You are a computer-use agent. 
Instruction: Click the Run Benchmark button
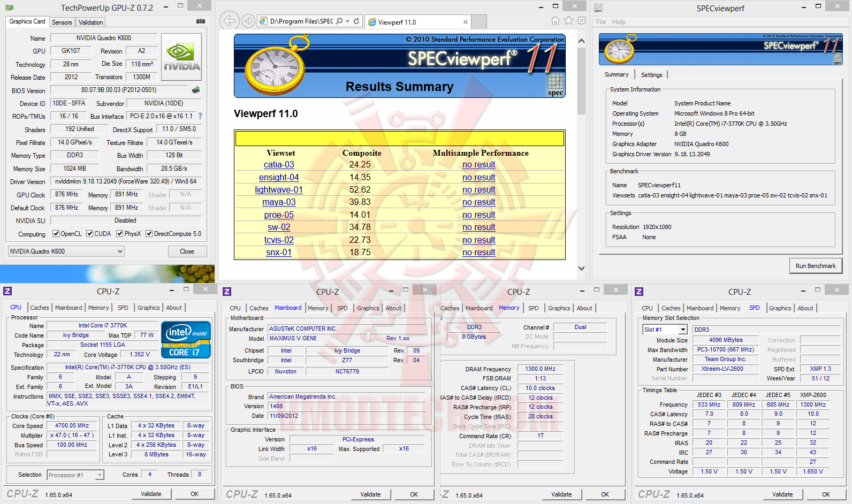[x=816, y=266]
